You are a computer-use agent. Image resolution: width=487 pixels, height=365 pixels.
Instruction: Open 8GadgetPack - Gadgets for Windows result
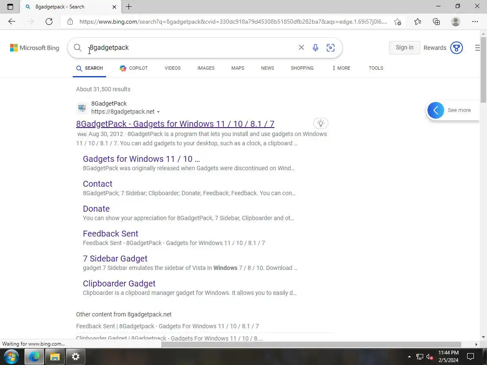[x=175, y=124]
